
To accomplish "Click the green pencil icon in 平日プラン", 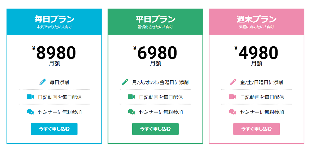I will click(x=125, y=82).
